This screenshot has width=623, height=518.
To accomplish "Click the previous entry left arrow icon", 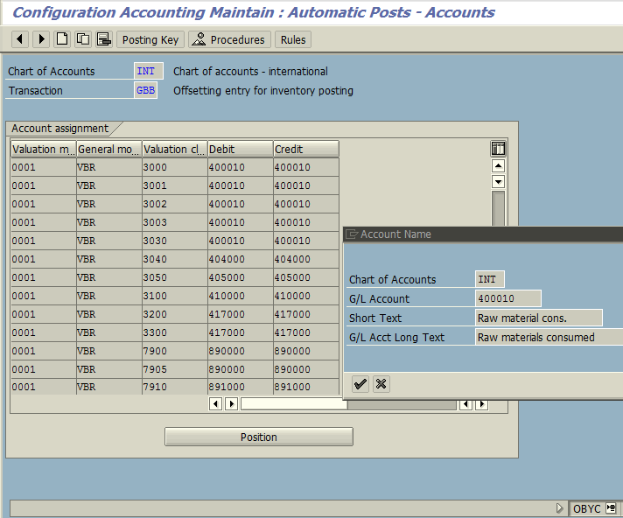I will coord(19,39).
